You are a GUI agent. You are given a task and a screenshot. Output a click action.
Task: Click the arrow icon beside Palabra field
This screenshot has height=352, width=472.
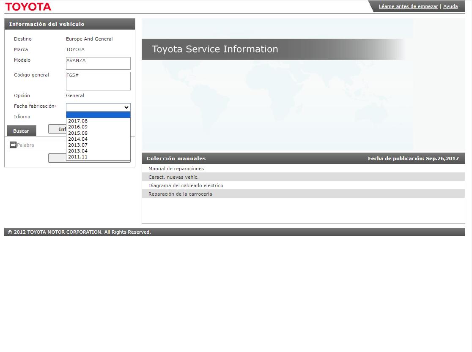pos(13,145)
